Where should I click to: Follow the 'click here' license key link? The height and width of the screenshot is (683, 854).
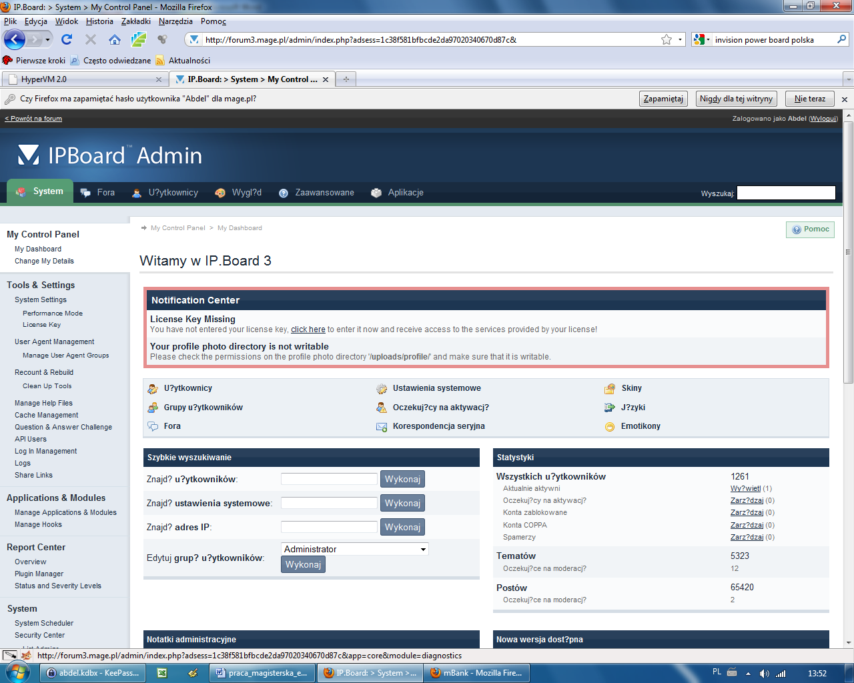coord(308,329)
